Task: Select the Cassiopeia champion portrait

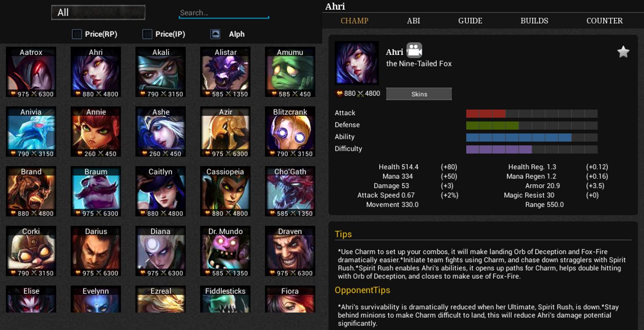Action: pyautogui.click(x=225, y=192)
